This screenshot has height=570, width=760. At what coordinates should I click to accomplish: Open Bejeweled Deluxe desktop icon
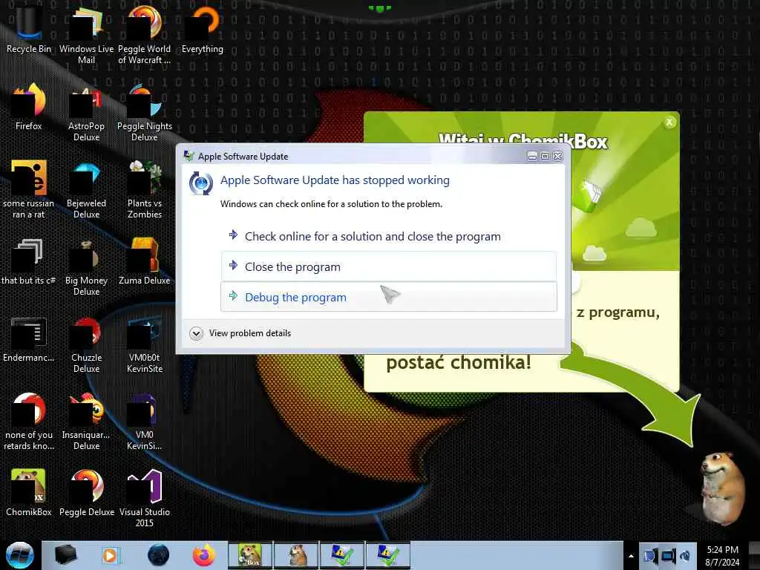(86, 189)
